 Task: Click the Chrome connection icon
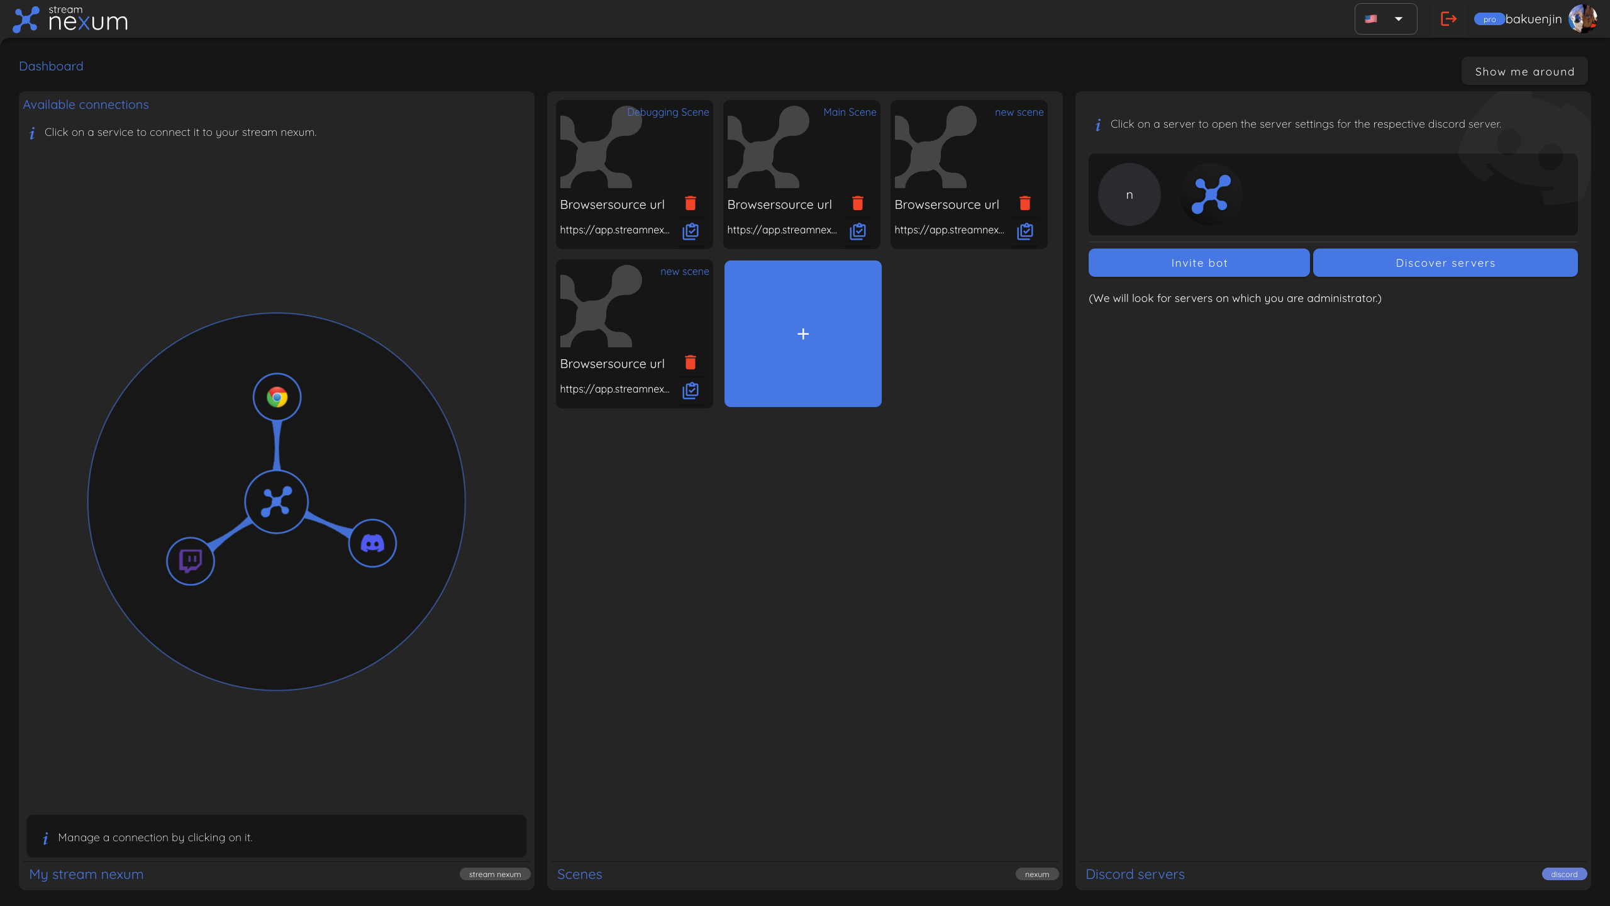coord(276,396)
